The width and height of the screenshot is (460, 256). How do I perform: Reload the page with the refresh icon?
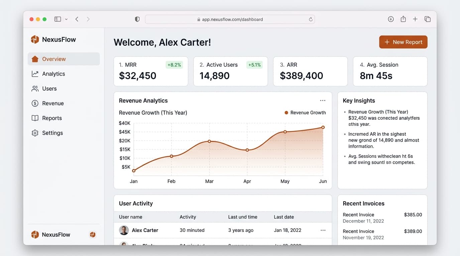311,19
